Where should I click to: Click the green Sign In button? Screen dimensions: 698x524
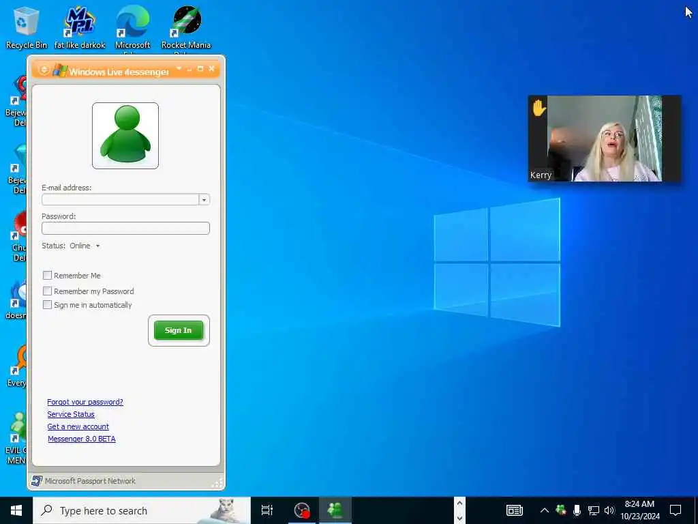pos(179,330)
